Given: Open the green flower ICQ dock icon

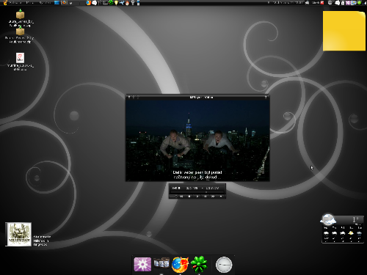Looking at the screenshot, I should point(199,264).
